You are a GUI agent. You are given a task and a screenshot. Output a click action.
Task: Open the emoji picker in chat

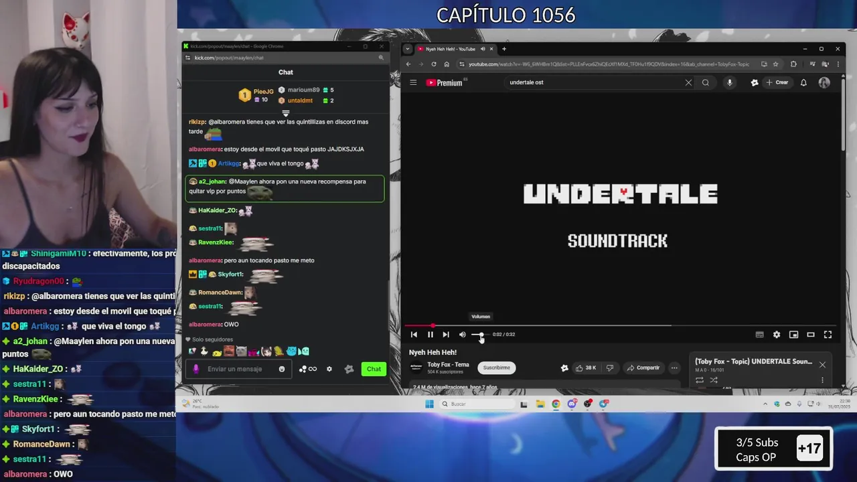[x=282, y=369]
